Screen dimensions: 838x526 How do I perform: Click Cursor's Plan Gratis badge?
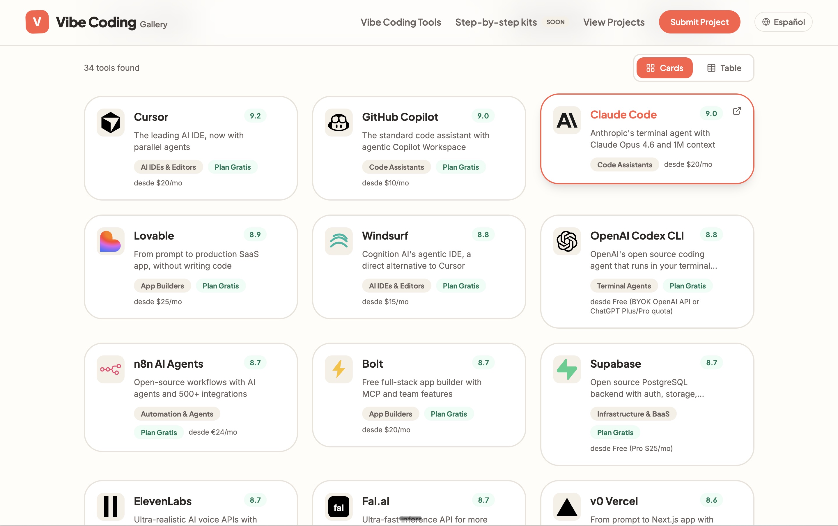pyautogui.click(x=233, y=167)
